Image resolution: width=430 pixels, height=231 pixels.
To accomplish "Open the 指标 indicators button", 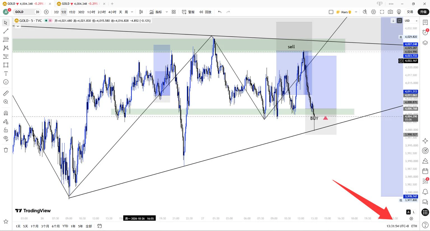I will [x=156, y=12].
